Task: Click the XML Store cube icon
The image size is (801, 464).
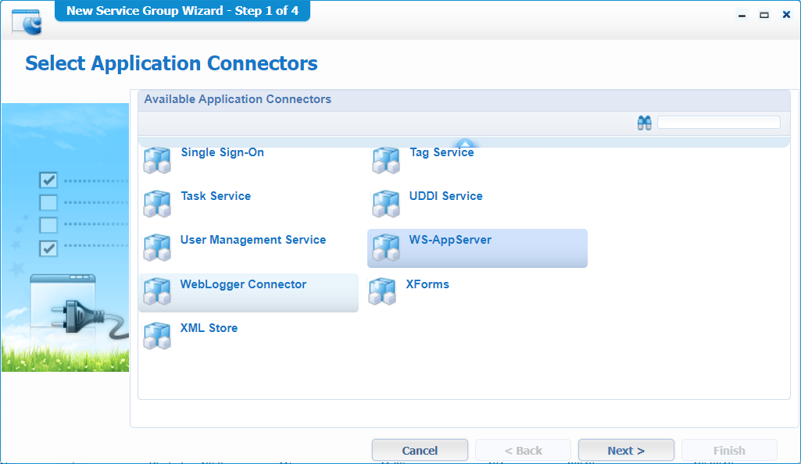Action: point(157,335)
